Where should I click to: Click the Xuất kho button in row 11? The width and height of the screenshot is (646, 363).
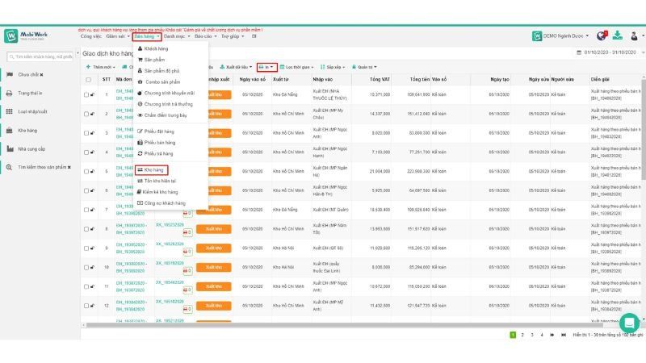(213, 287)
